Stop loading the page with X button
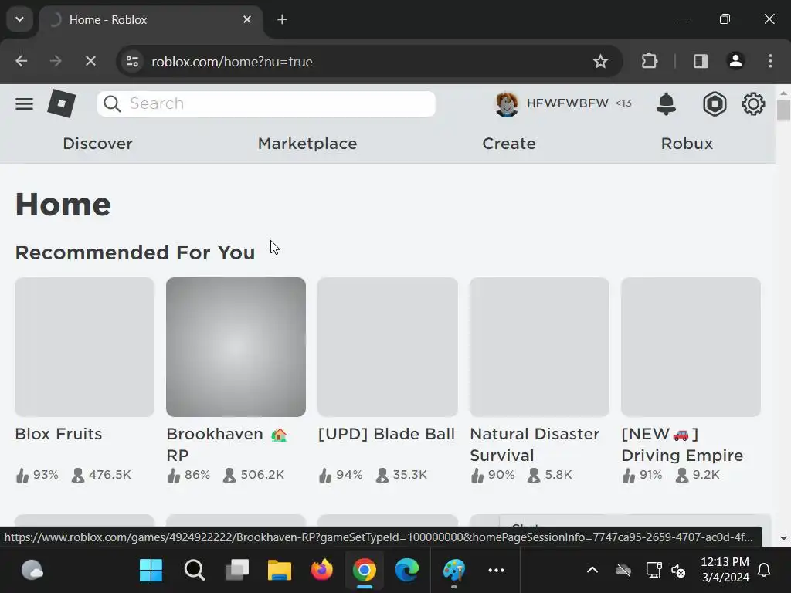The width and height of the screenshot is (791, 593). [90, 62]
